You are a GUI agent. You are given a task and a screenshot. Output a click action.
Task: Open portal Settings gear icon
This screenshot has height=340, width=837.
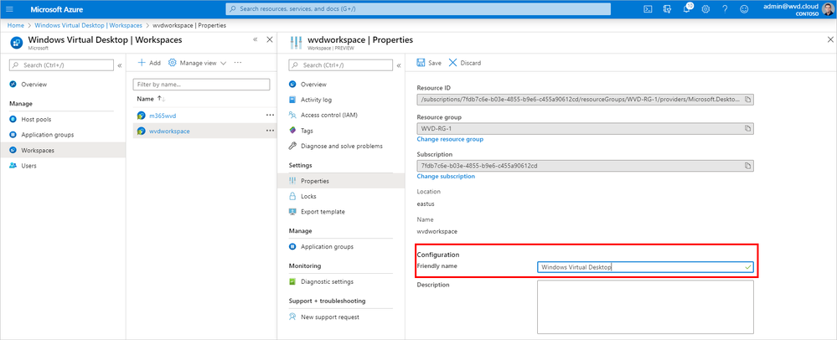[705, 9]
